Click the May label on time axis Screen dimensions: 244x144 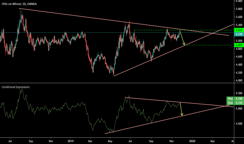click(x=110, y=141)
